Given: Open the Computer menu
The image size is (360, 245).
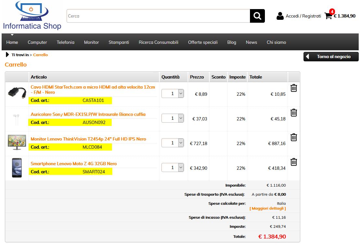Looking at the screenshot, I should point(37,42).
